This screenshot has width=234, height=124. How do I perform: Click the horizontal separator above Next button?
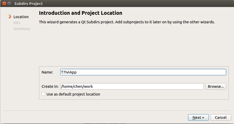[117, 111]
